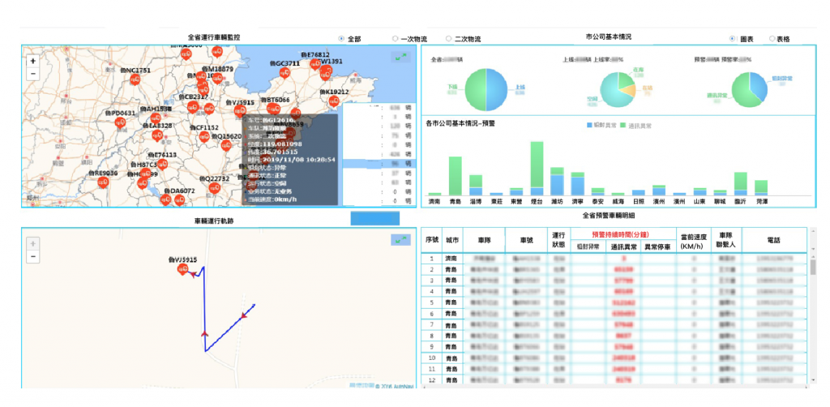
Task: Click the 車號 column header
Action: click(x=526, y=240)
